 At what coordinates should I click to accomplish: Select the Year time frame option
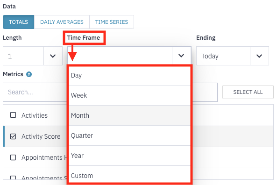coord(130,156)
